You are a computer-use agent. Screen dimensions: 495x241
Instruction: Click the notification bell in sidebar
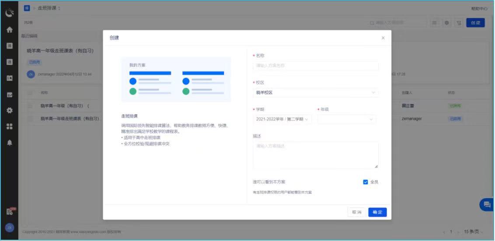(x=9, y=143)
